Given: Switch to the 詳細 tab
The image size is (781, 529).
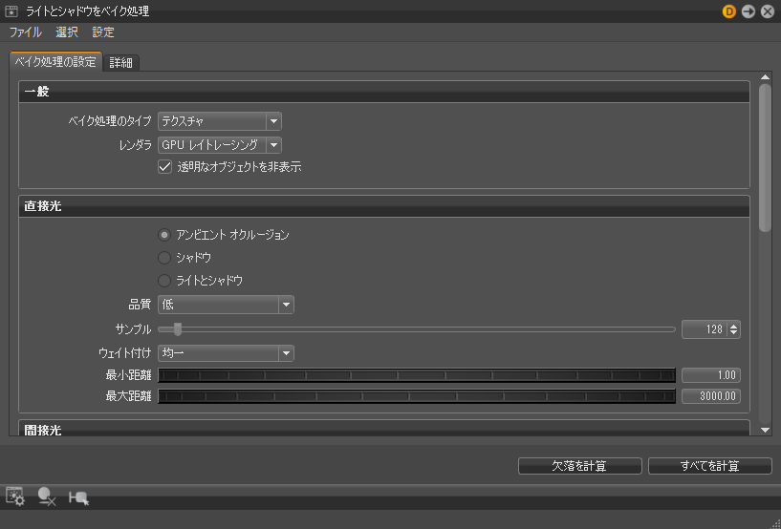Looking at the screenshot, I should coord(121,63).
